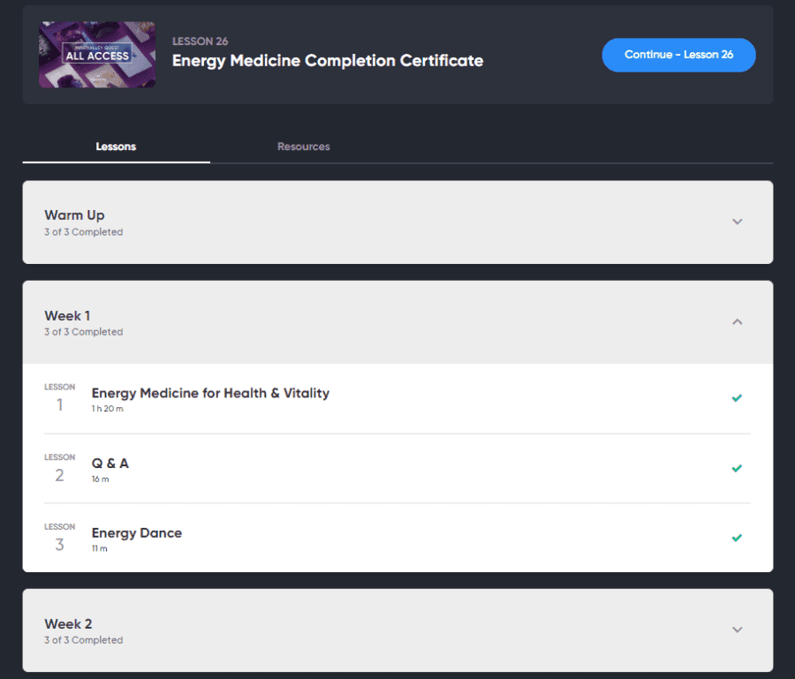The image size is (795, 679).
Task: Open the Energy Dance lesson
Action: pyautogui.click(x=136, y=533)
